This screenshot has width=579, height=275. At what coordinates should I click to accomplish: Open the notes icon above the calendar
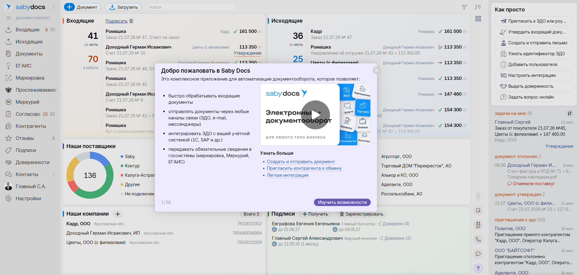coord(478,210)
